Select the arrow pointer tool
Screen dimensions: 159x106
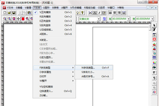(x=154, y=25)
